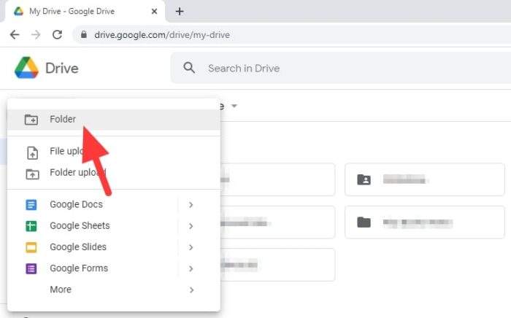Select Folder in the New menu
The image size is (511, 318).
(114, 120)
